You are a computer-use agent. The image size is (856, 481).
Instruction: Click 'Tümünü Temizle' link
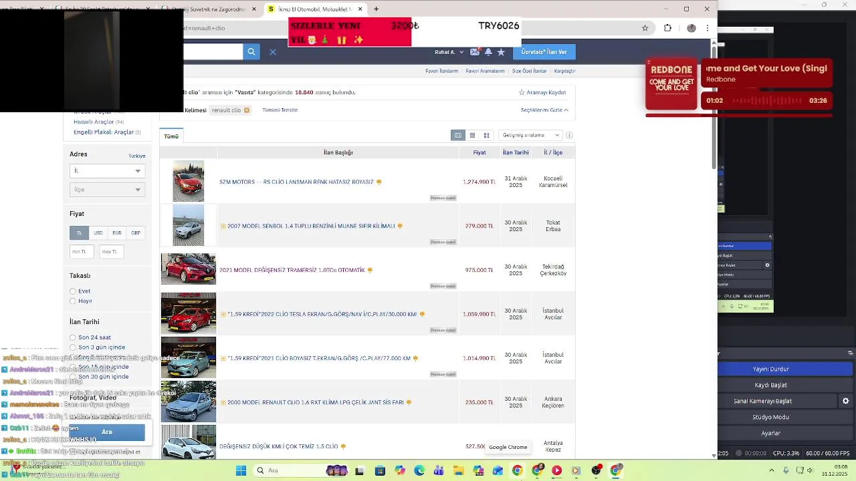280,110
